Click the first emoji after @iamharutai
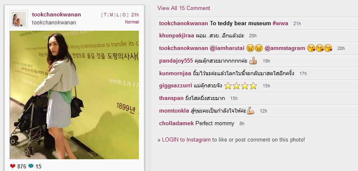The width and height of the screenshot is (358, 171). (250, 48)
